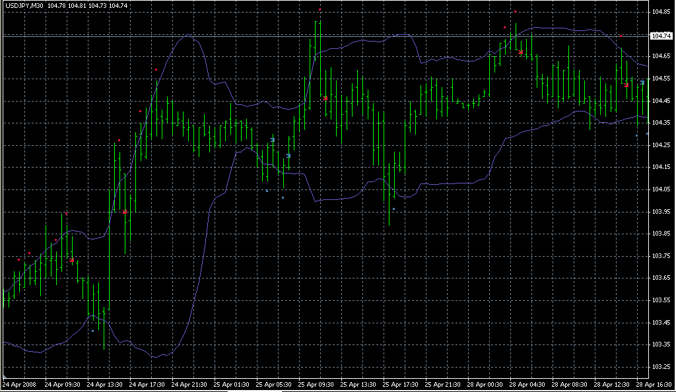Select blue buy arrow near 28 Apr 16:30
The width and height of the screenshot is (676, 392).
(x=642, y=82)
